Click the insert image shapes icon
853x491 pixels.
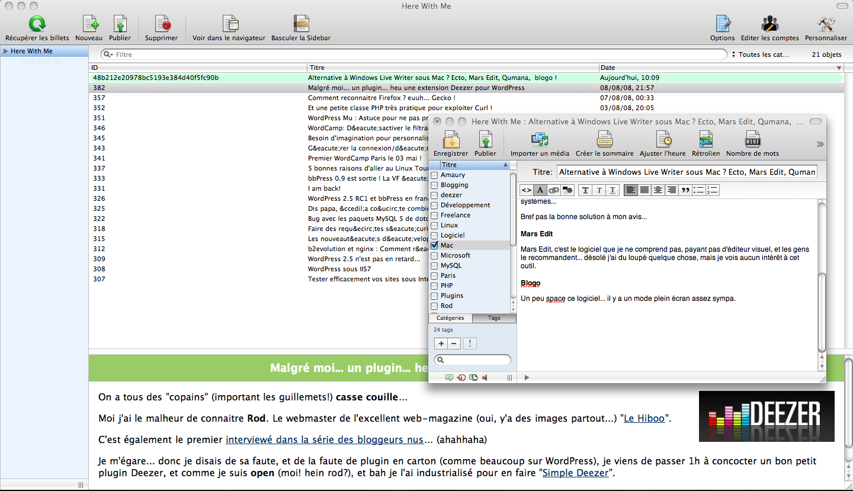567,190
